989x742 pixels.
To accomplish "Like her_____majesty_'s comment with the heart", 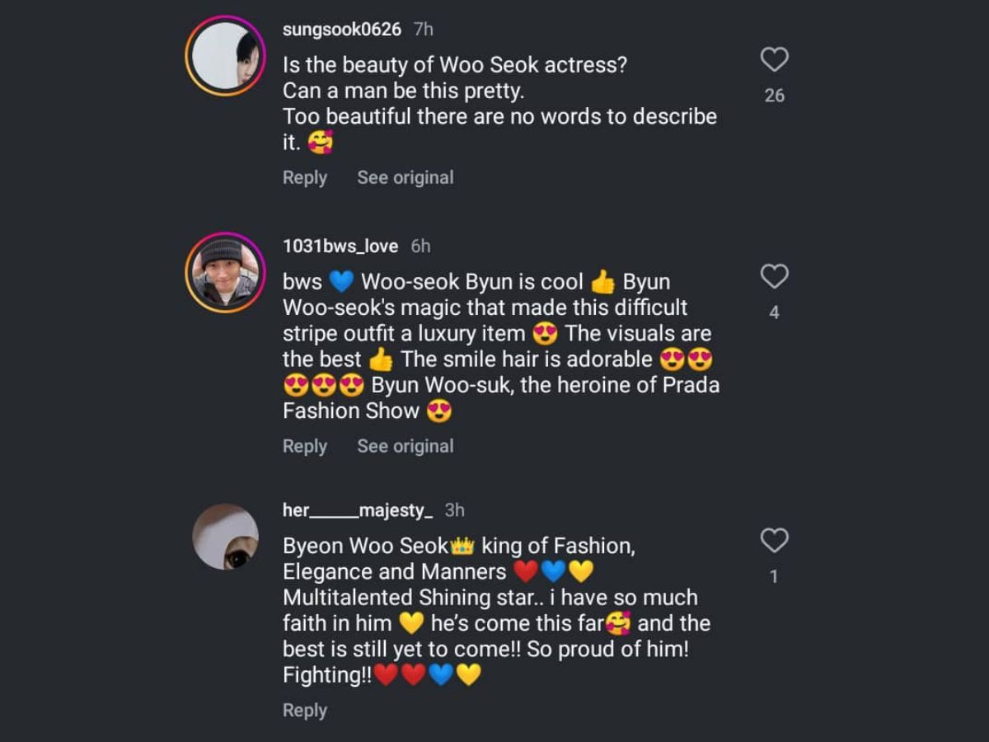I will click(x=774, y=540).
